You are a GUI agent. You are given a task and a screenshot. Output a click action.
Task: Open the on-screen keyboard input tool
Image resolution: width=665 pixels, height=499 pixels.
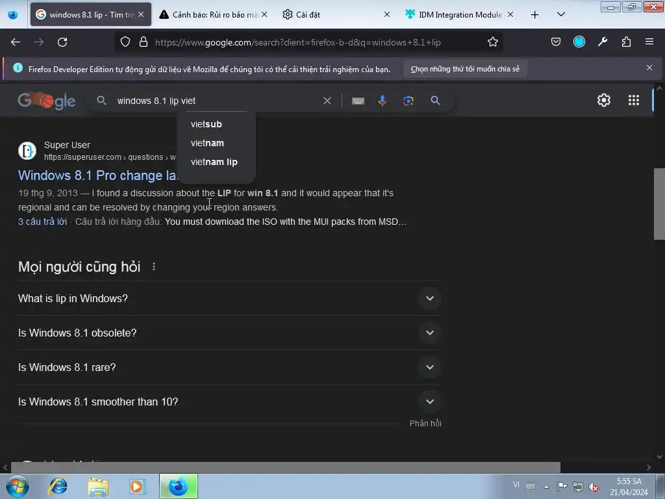coord(358,101)
